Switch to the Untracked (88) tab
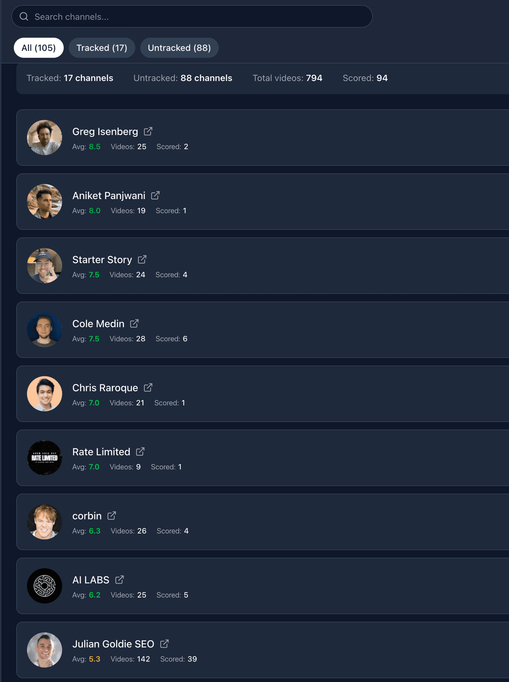Viewport: 509px width, 682px height. 179,48
